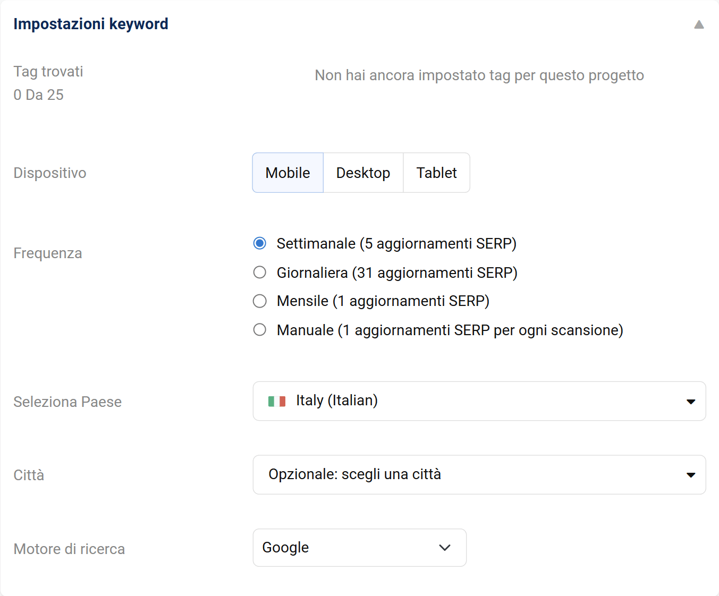The height and width of the screenshot is (596, 719).
Task: Switch to the Desktop device option
Action: click(363, 173)
